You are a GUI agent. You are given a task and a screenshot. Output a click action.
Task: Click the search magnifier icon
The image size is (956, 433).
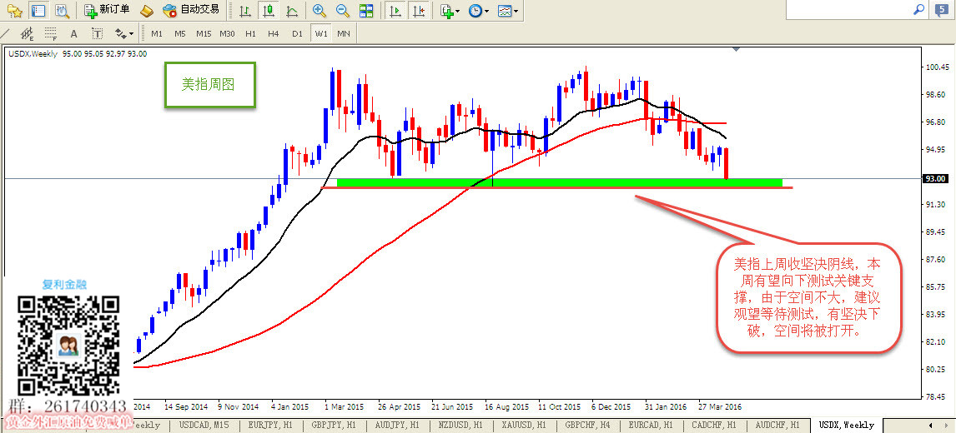click(918, 10)
